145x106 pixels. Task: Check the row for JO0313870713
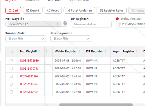pyautogui.click(x=11, y=68)
